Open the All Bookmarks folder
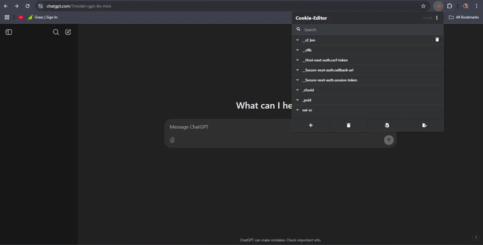 point(464,17)
